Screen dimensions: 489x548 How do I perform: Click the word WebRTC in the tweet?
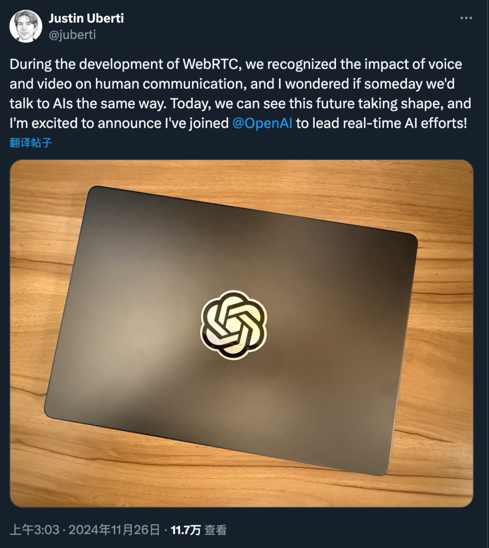[x=210, y=64]
